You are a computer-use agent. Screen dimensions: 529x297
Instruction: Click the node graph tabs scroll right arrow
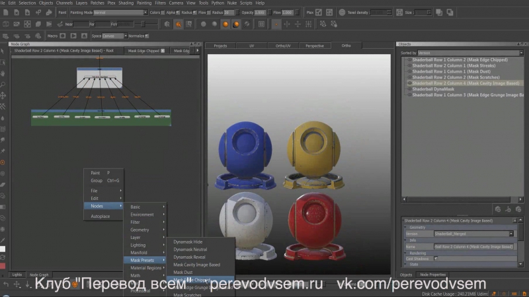point(198,51)
